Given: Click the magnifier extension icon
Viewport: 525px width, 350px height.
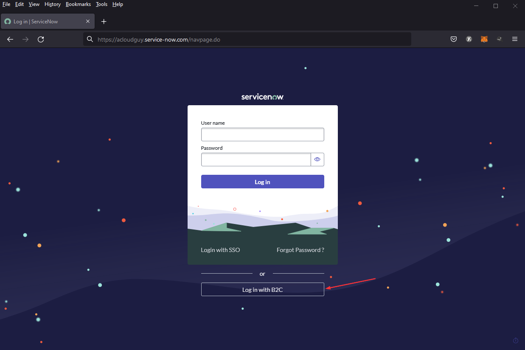Looking at the screenshot, I should pyautogui.click(x=499, y=39).
